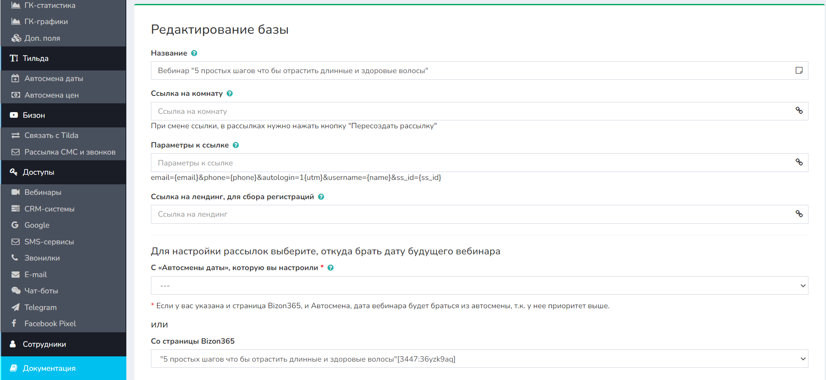Click the link icon in the parameters field
The image size is (826, 380).
coord(799,162)
